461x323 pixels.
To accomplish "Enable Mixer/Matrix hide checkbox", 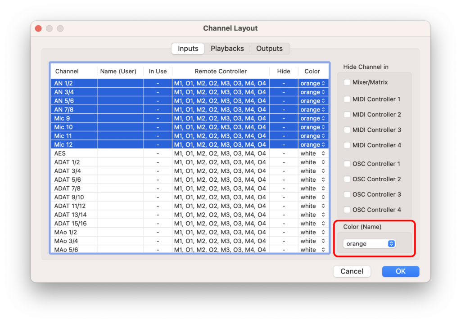I will click(347, 82).
